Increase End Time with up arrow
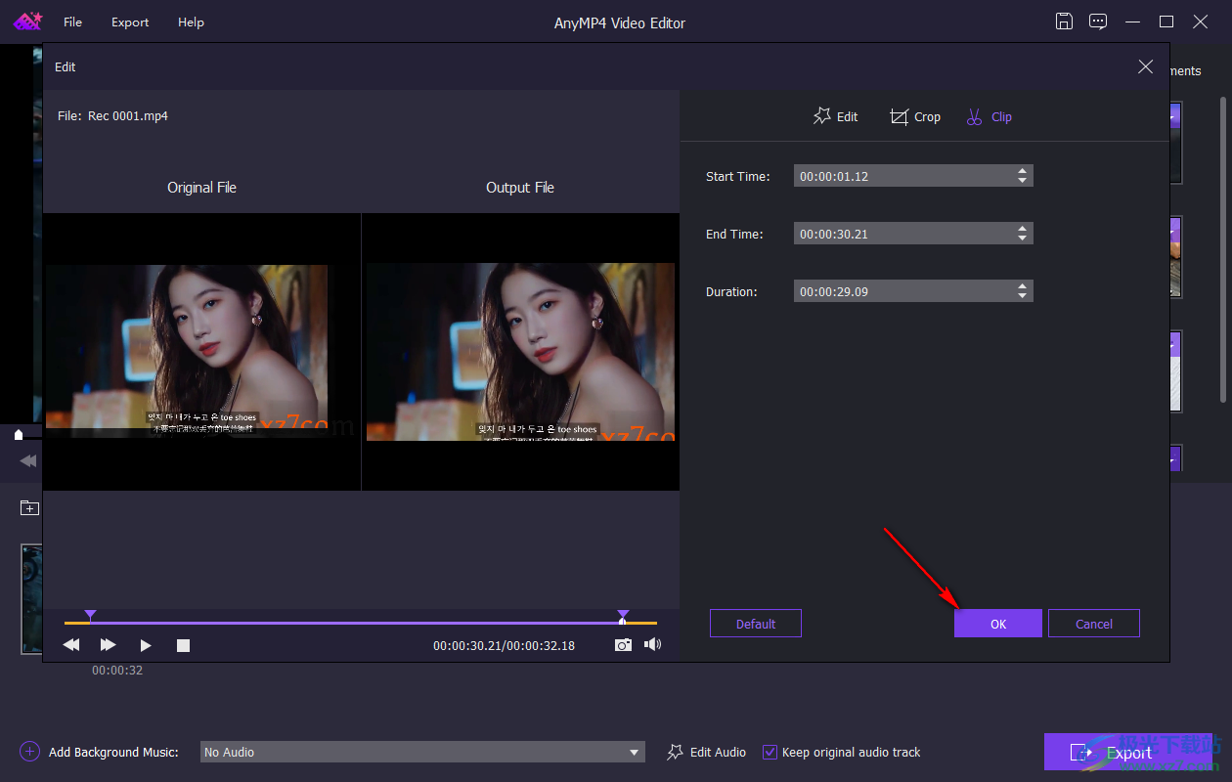Screen dimensions: 1232x782 tap(1023, 229)
